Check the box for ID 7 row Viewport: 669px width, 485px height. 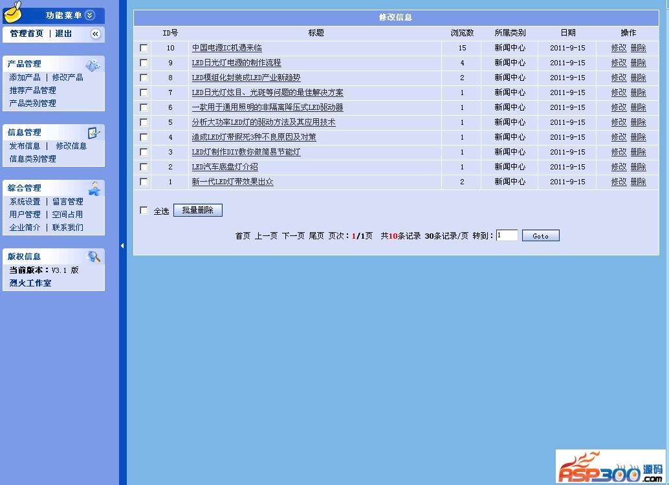point(144,92)
